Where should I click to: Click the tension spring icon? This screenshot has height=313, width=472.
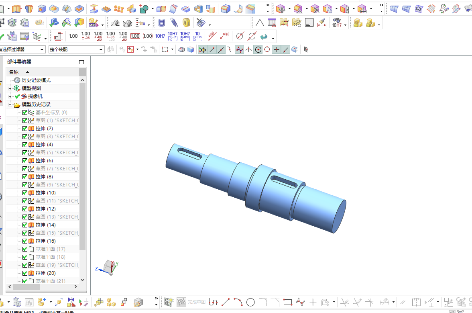(x=174, y=23)
